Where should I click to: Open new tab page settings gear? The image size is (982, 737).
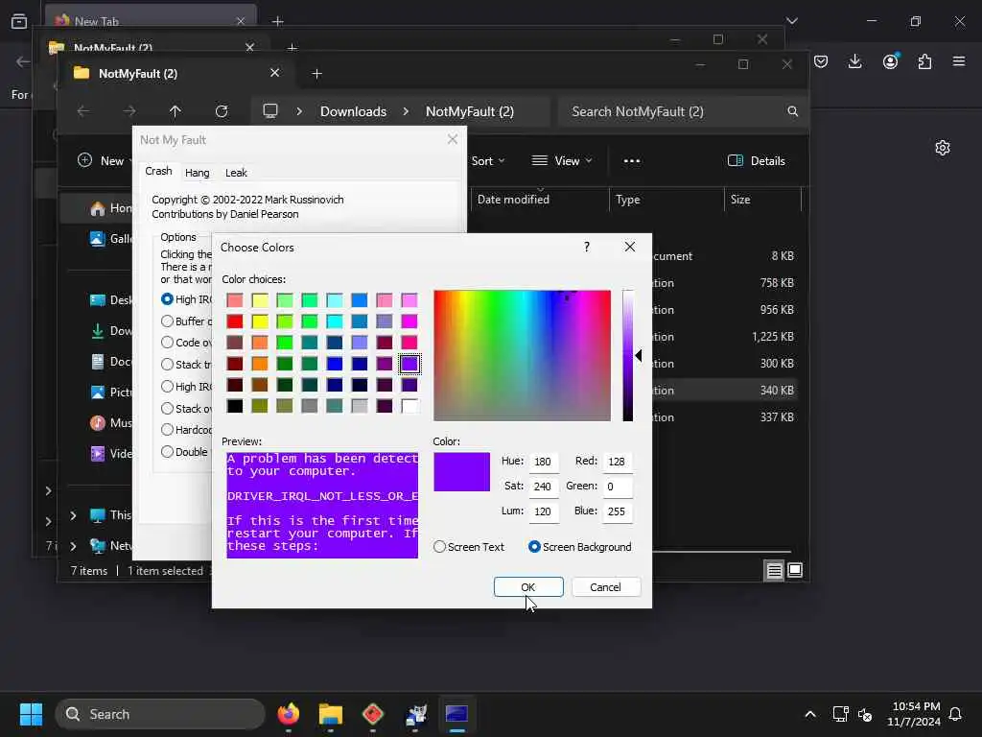tap(943, 148)
